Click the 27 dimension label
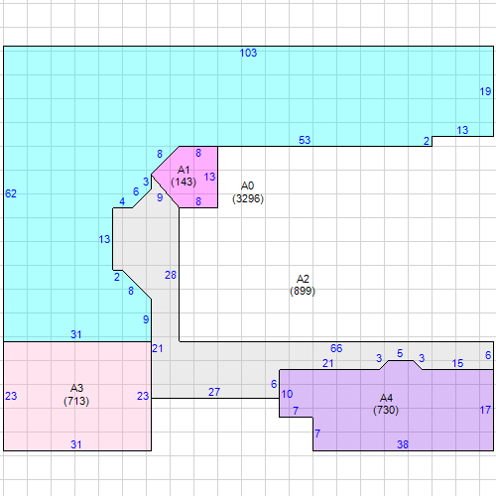This screenshot has height=496, width=496. point(214,392)
